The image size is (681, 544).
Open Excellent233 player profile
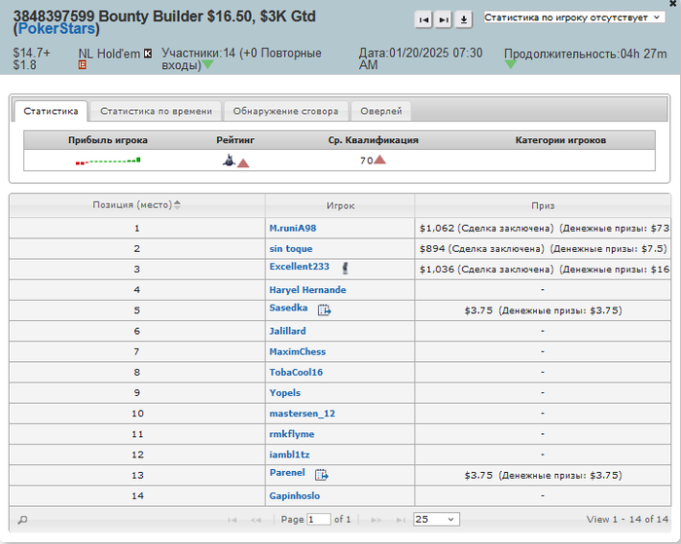tap(300, 267)
